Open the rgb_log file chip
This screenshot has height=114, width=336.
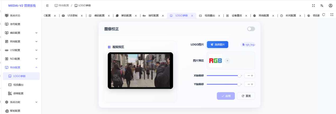click(x=248, y=45)
